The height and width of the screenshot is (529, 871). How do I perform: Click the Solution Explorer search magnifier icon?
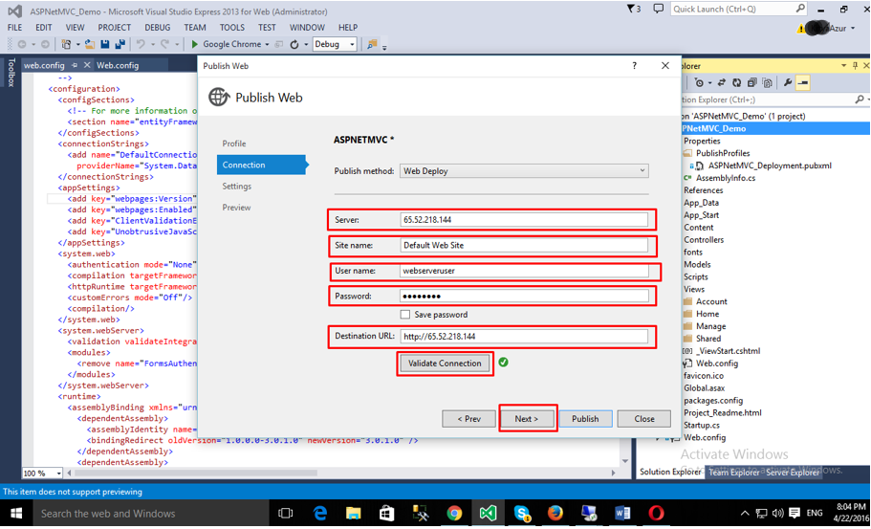[x=860, y=99]
